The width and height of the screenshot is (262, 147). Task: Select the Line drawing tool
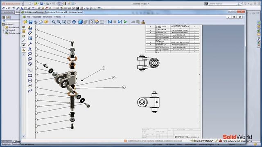click(30, 70)
